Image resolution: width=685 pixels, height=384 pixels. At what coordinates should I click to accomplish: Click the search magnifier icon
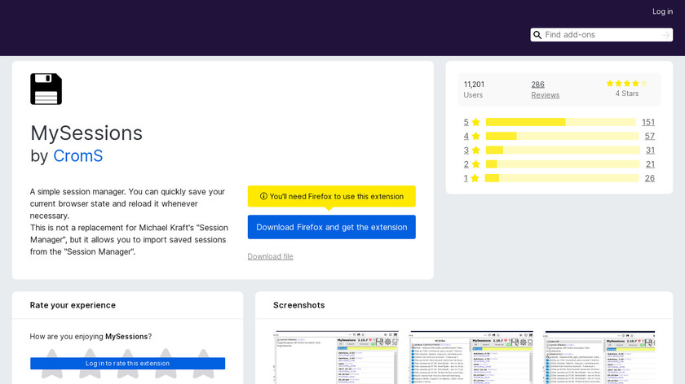(x=537, y=35)
